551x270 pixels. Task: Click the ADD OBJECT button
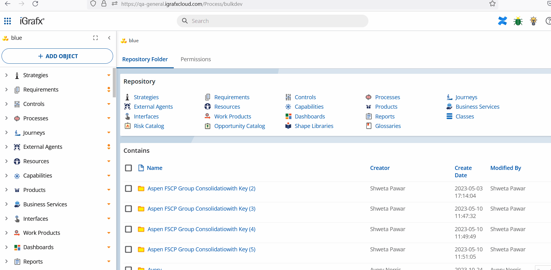(57, 56)
